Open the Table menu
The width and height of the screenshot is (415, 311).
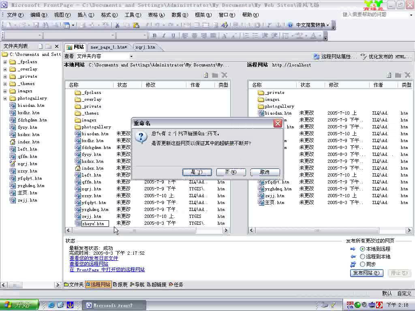tap(156, 15)
